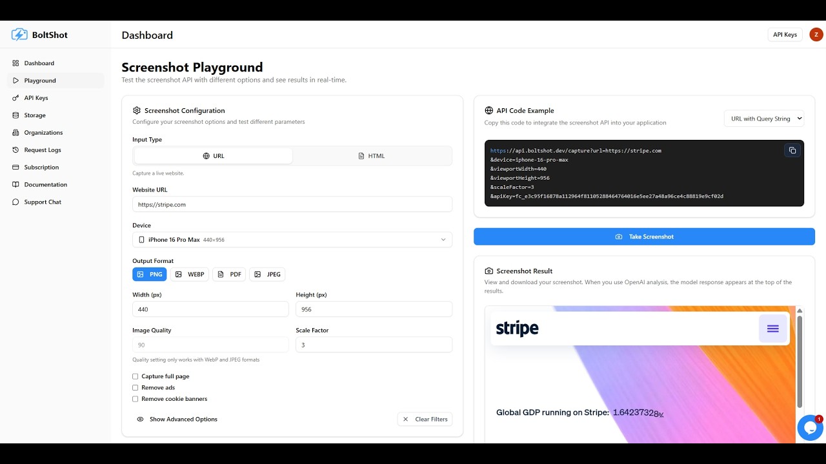The width and height of the screenshot is (826, 464).
Task: Open Storage in the sidebar
Action: coord(55,115)
